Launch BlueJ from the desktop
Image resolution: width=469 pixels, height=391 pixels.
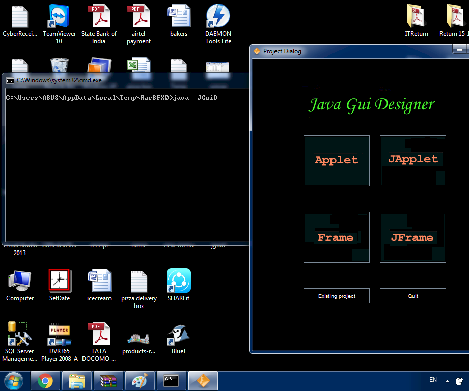pos(178,333)
